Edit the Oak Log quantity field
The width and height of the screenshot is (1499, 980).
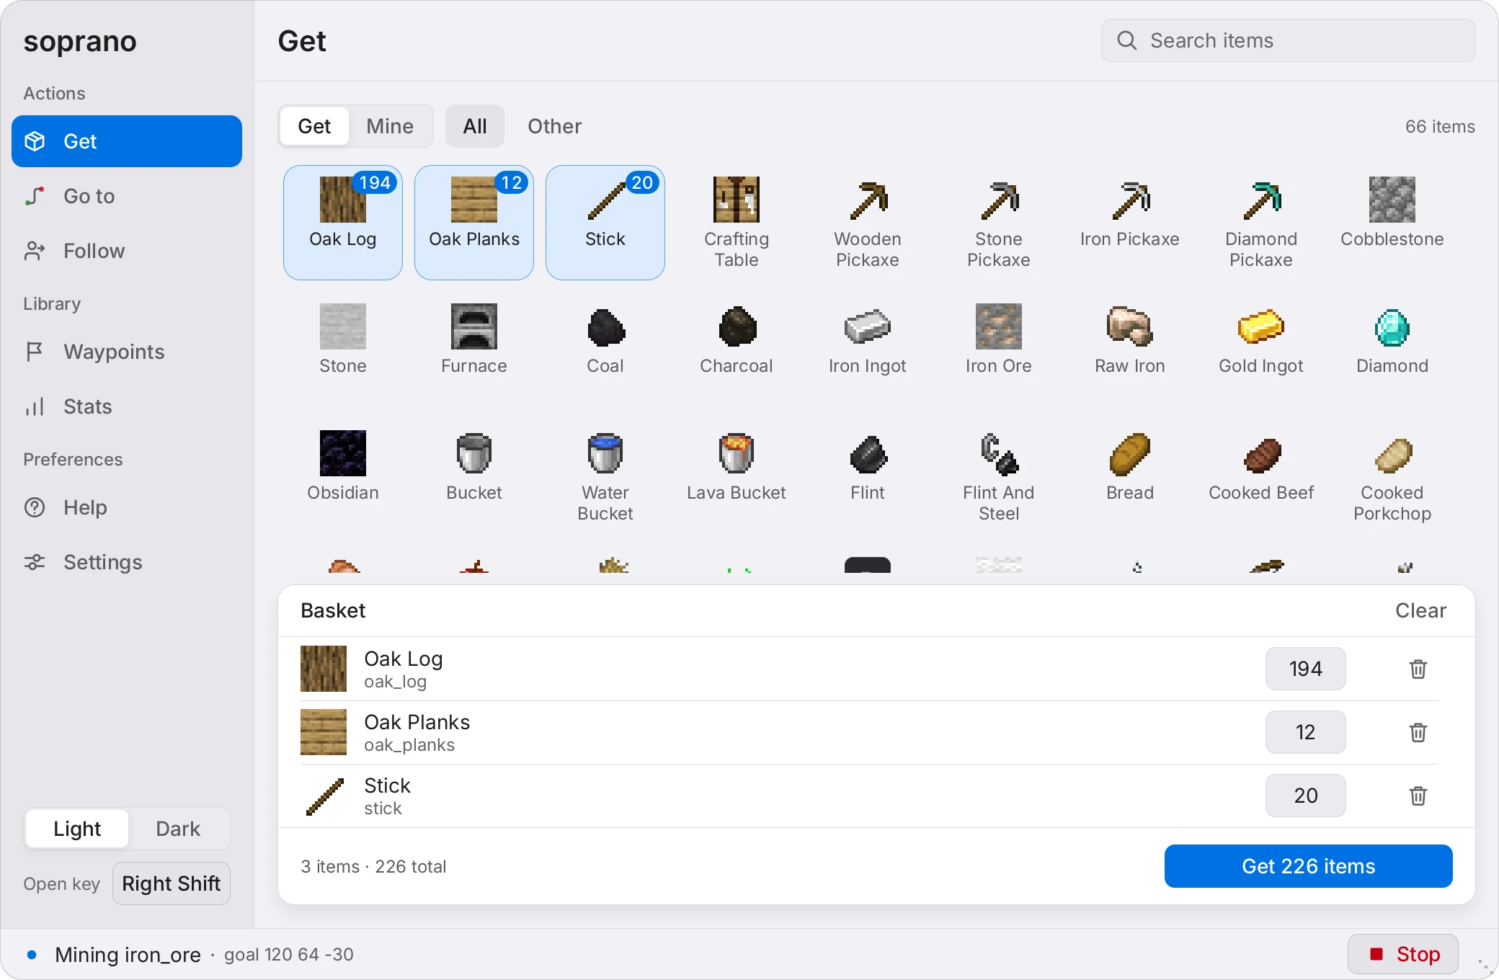point(1305,669)
